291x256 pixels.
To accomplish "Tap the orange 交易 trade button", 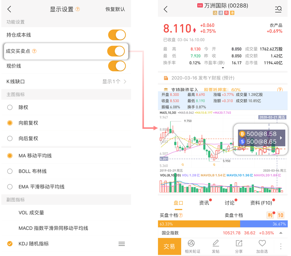I will pos(169,246).
